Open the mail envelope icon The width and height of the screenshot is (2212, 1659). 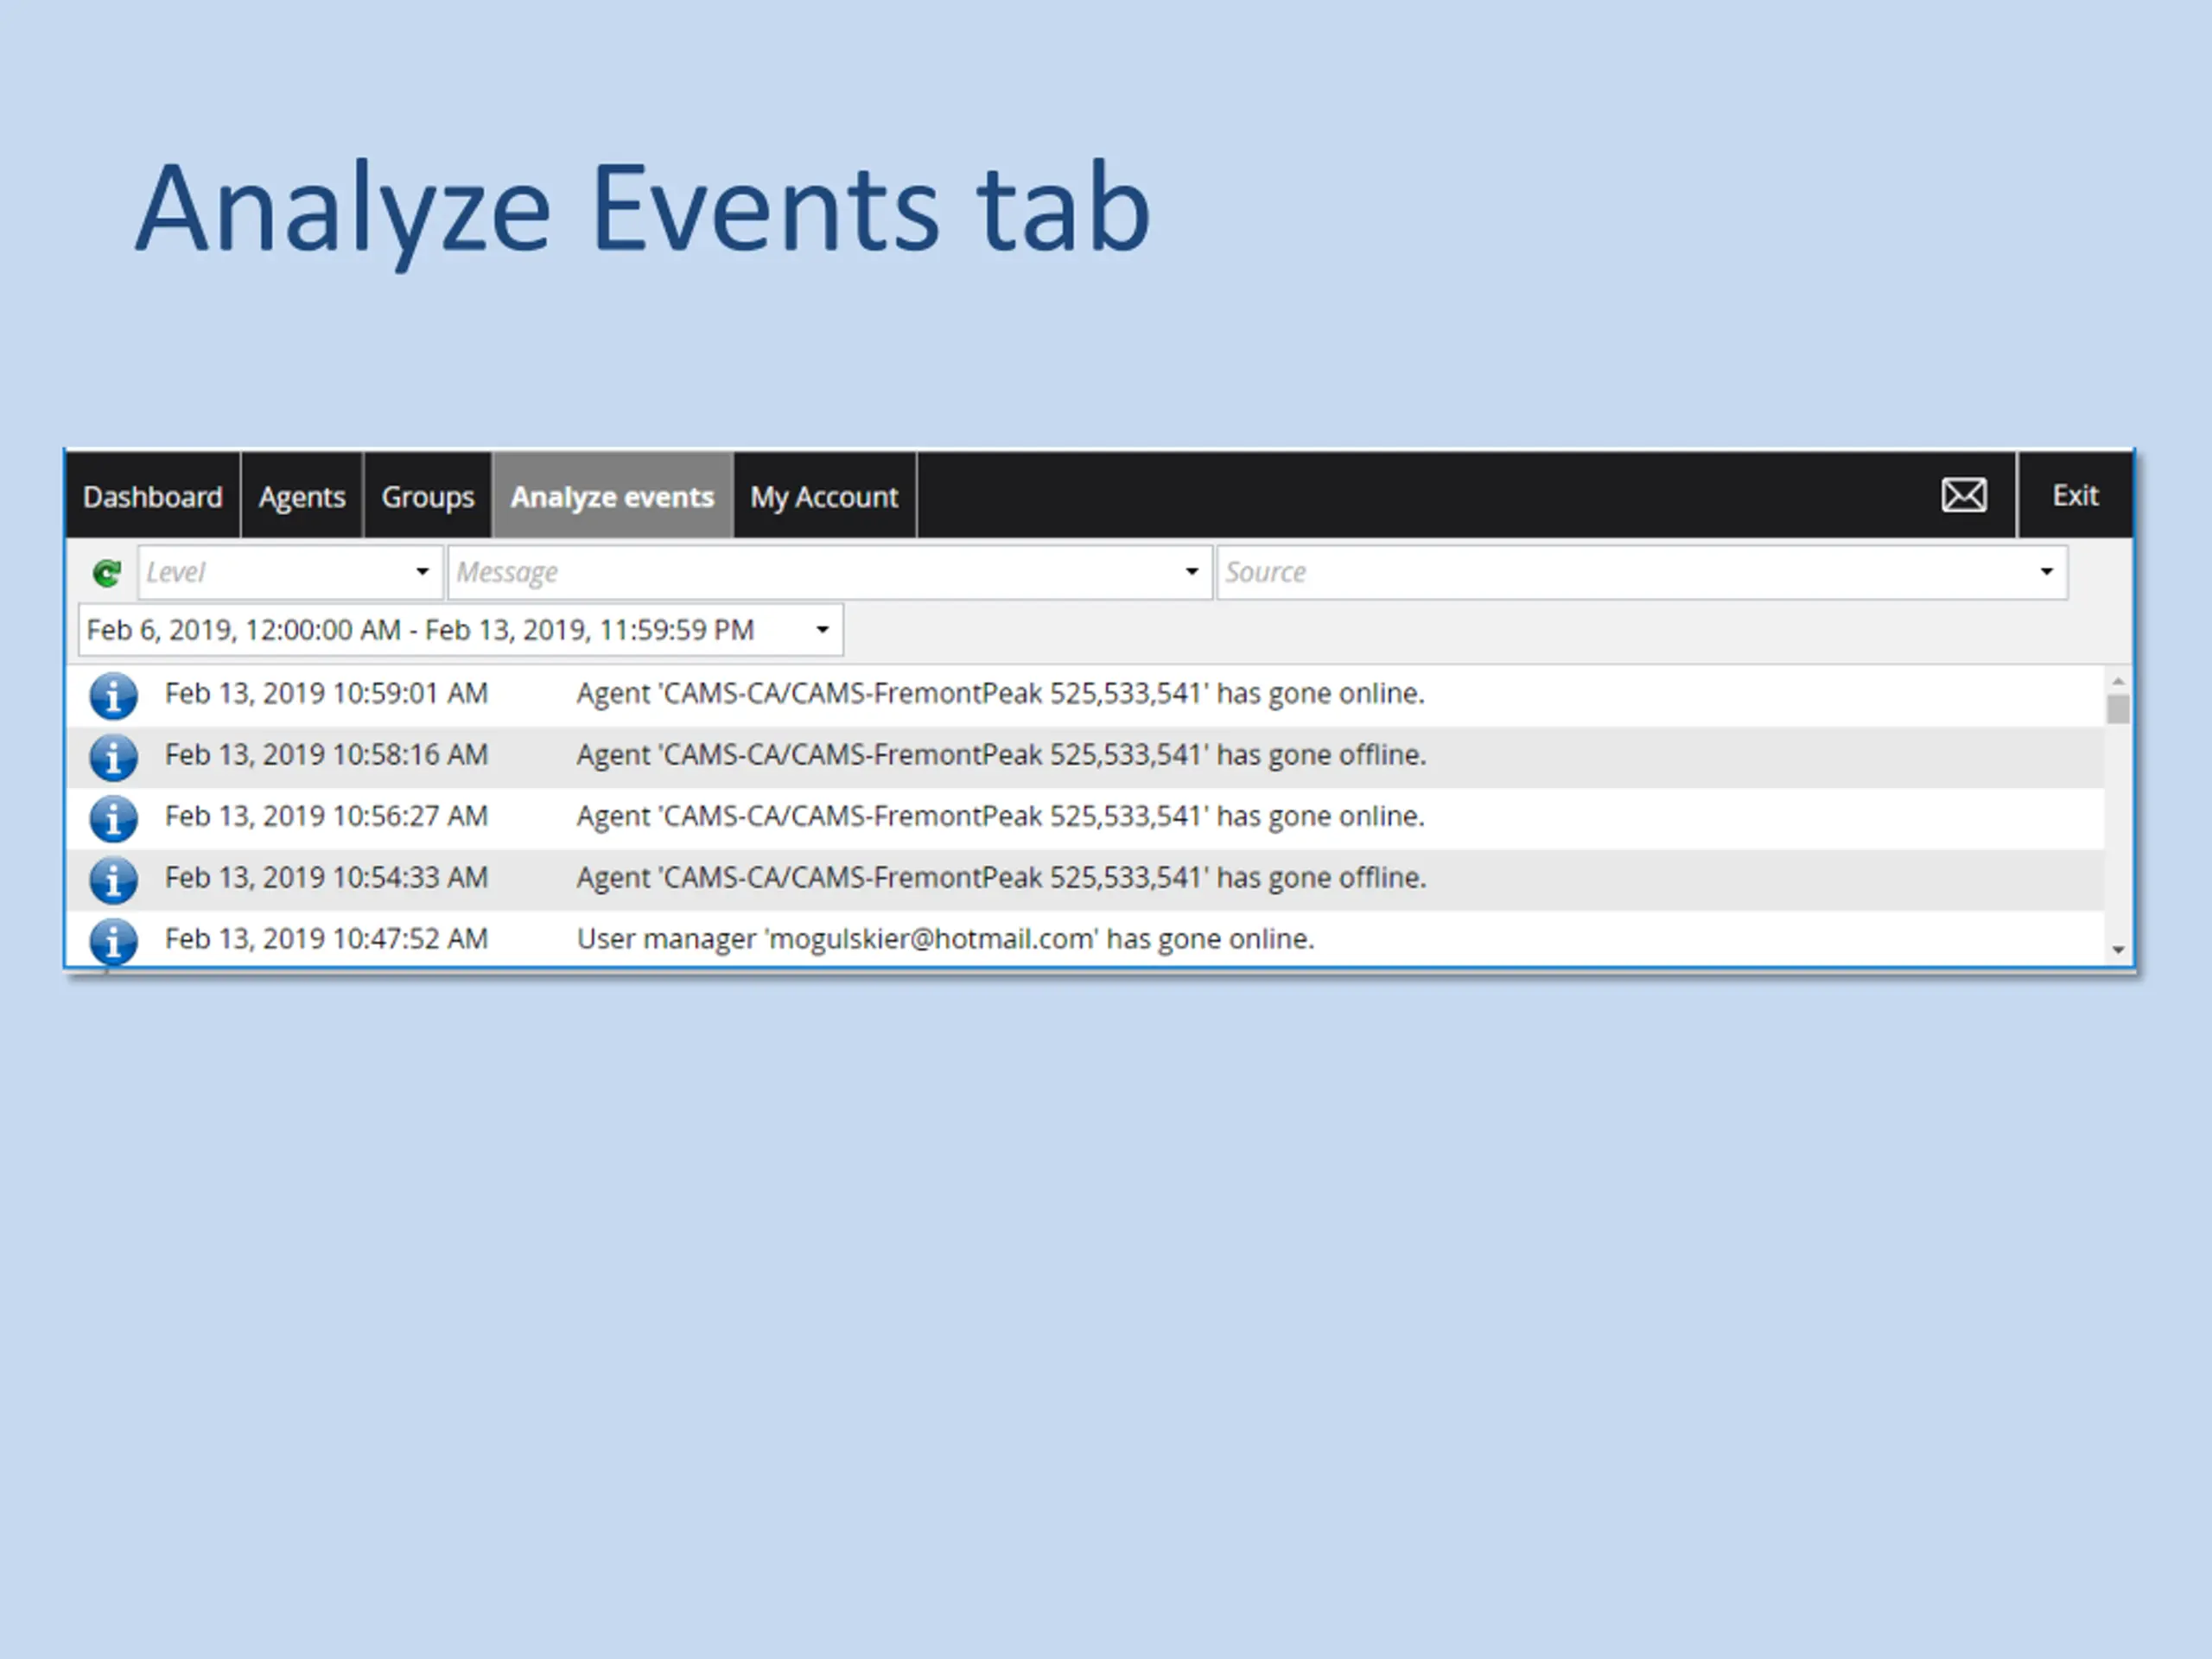coord(1964,495)
